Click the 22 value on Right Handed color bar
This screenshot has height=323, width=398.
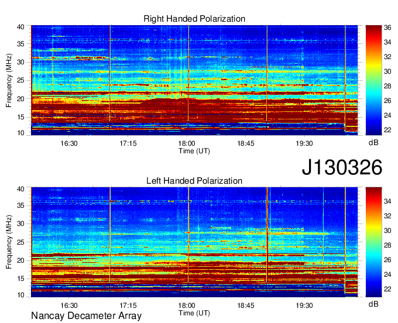[x=387, y=130]
